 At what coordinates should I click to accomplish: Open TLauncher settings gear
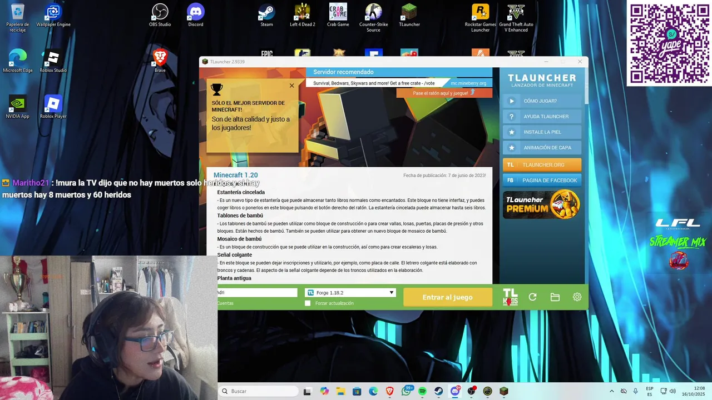pyautogui.click(x=577, y=297)
